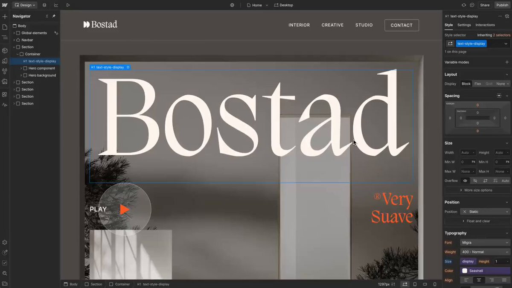Click the globe locale icon in top bar
Viewport: 512px width, 288px height.
pyautogui.click(x=232, y=5)
